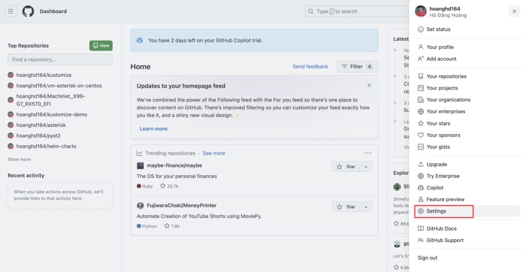Open hoanghd164/helm-charts repository

tap(46, 146)
